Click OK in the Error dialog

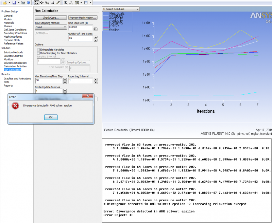point(51,117)
